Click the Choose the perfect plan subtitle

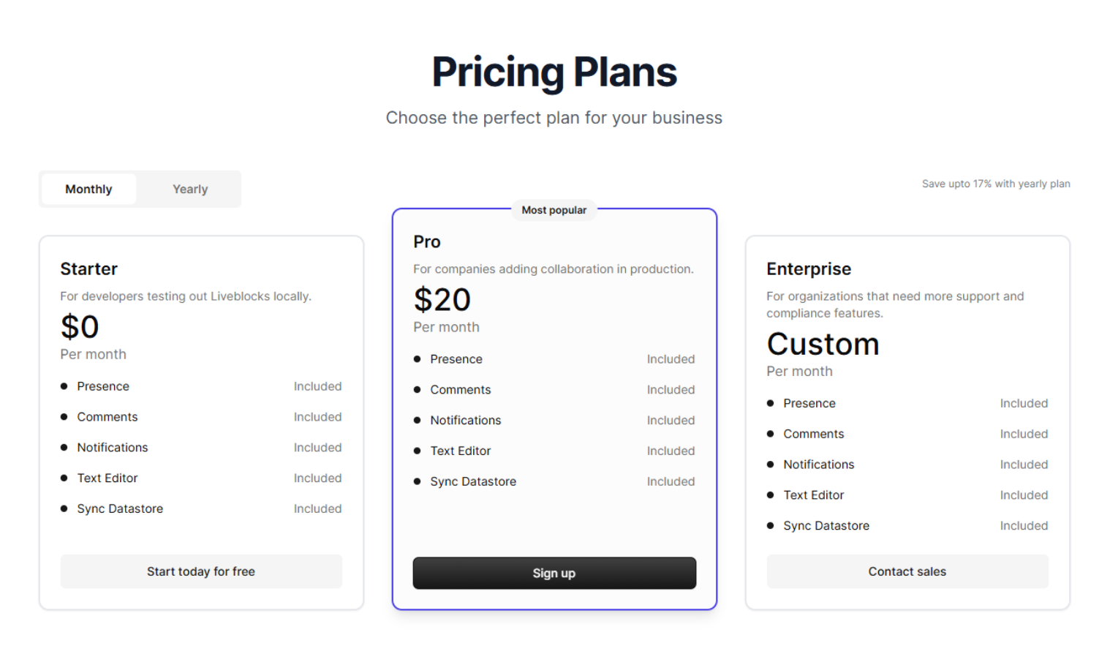tap(554, 117)
